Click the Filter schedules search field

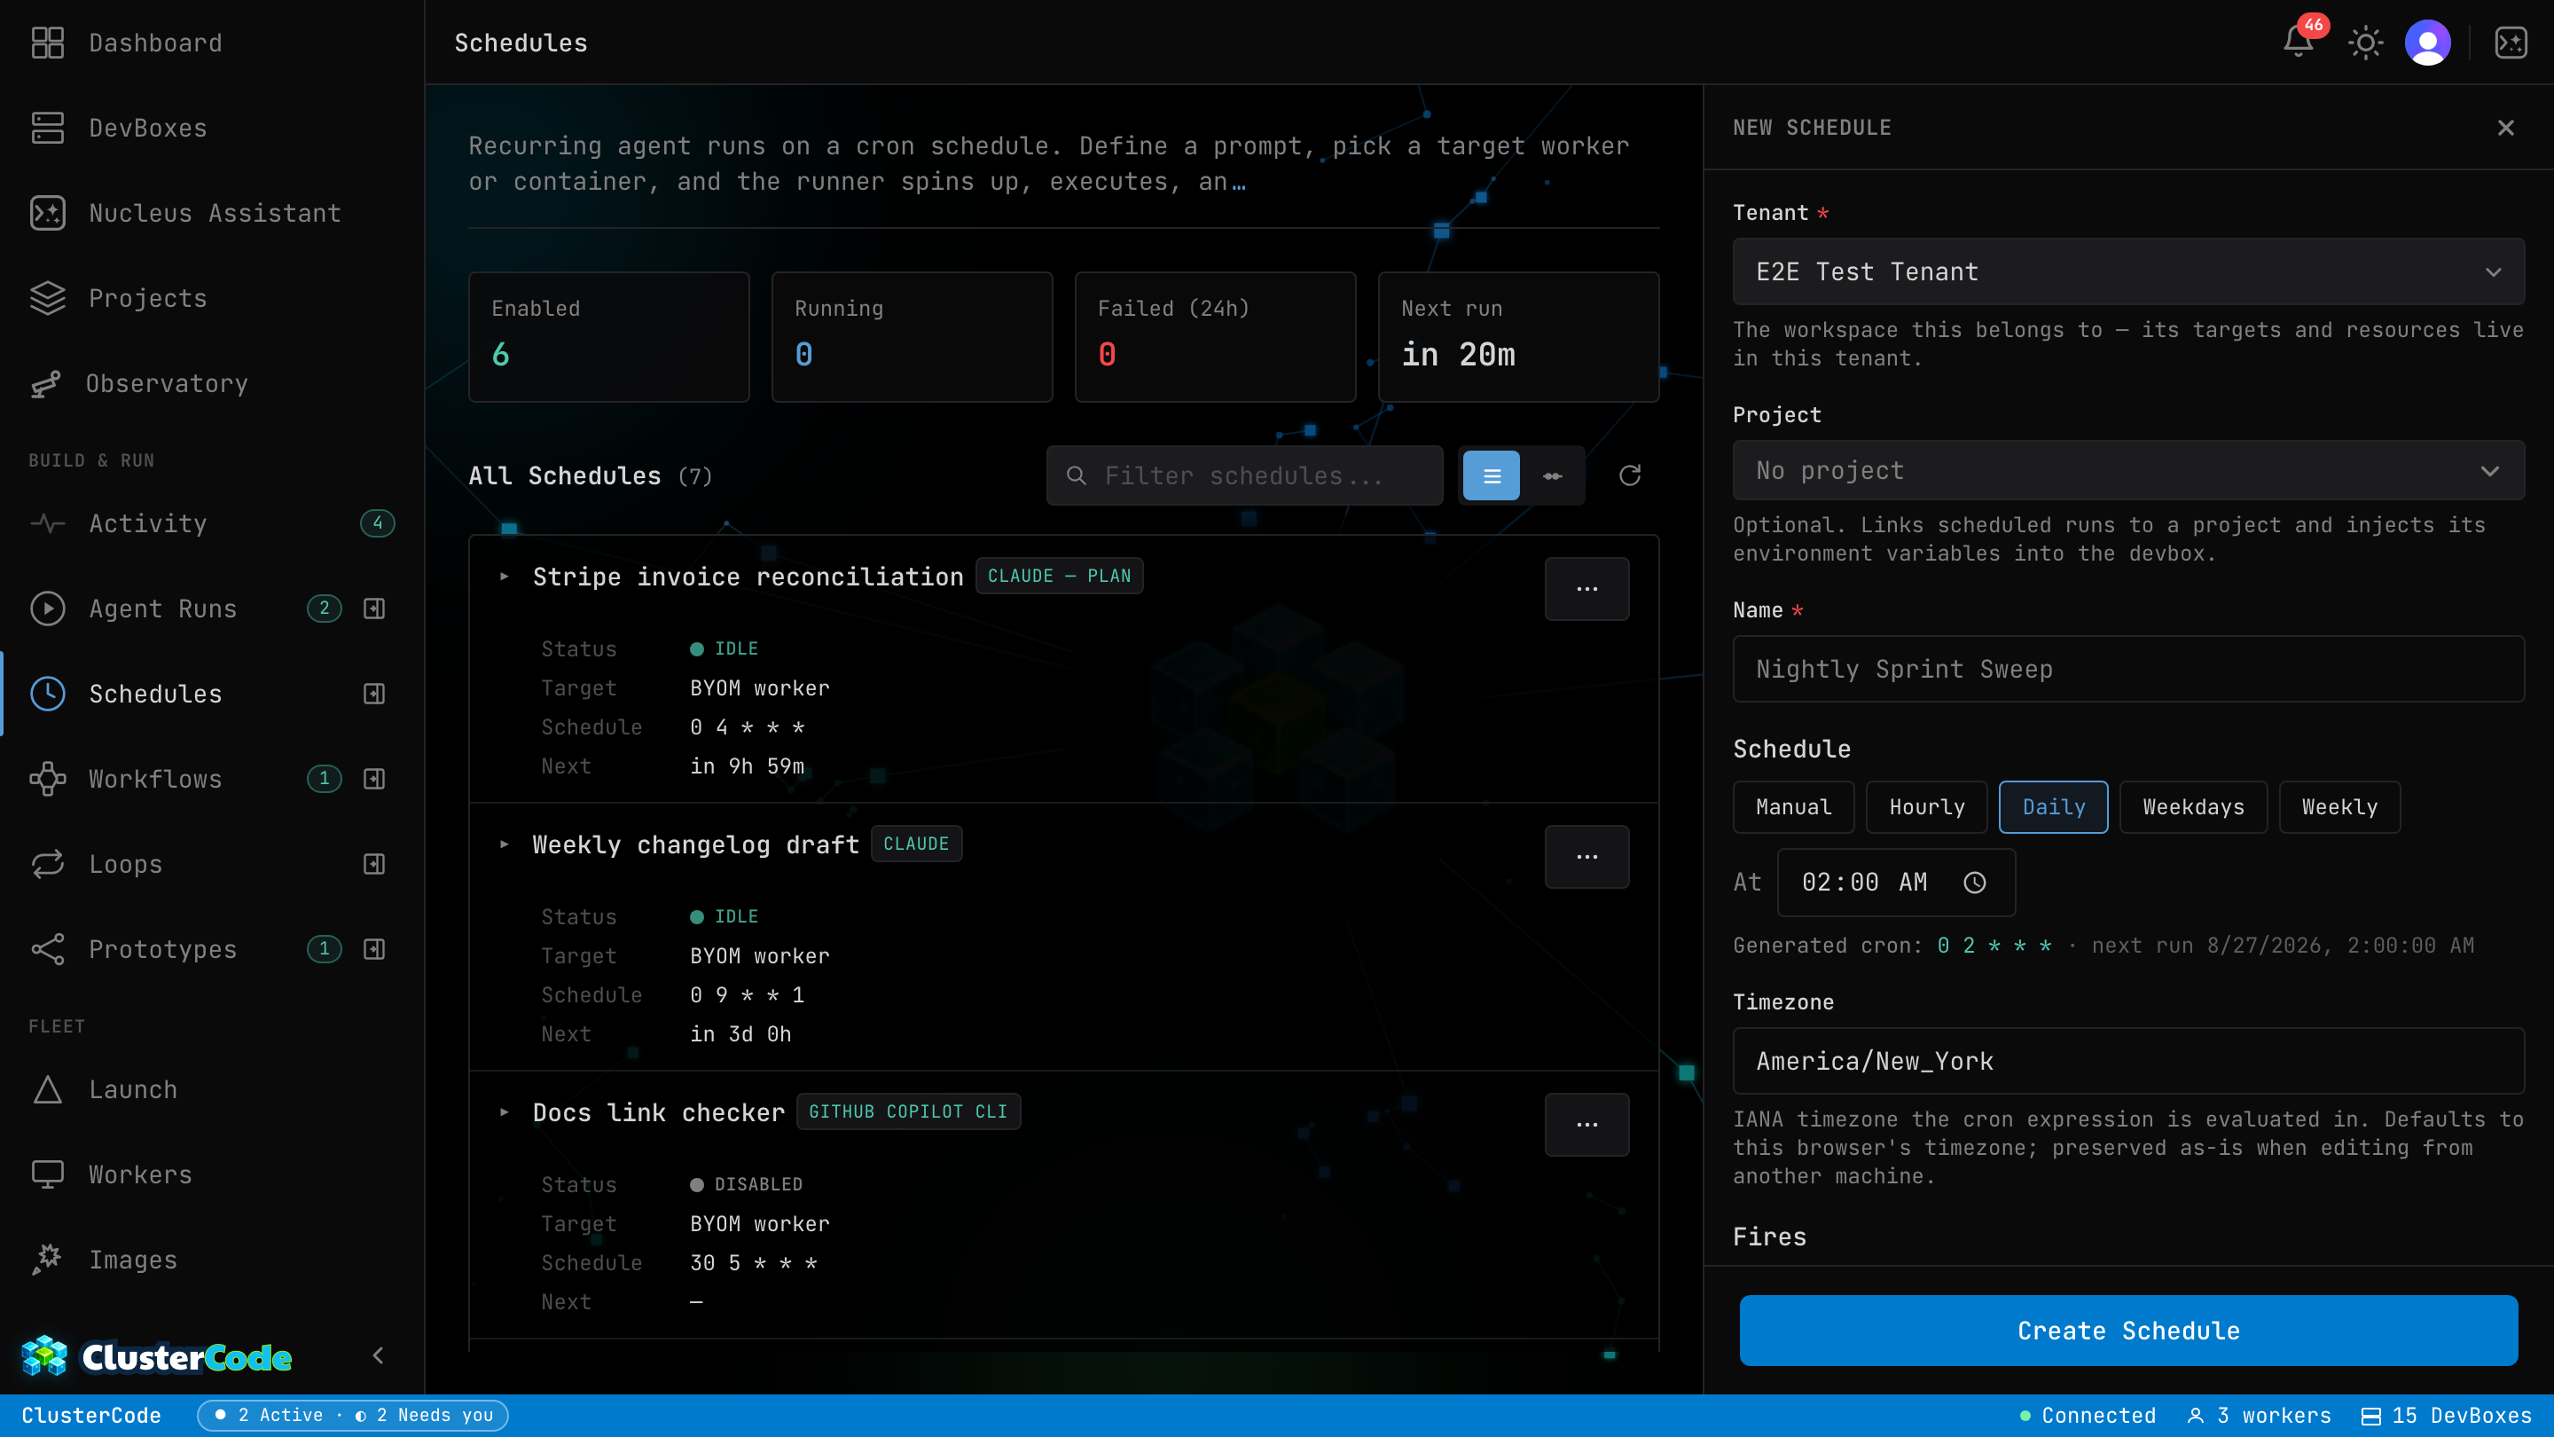[x=1244, y=475]
